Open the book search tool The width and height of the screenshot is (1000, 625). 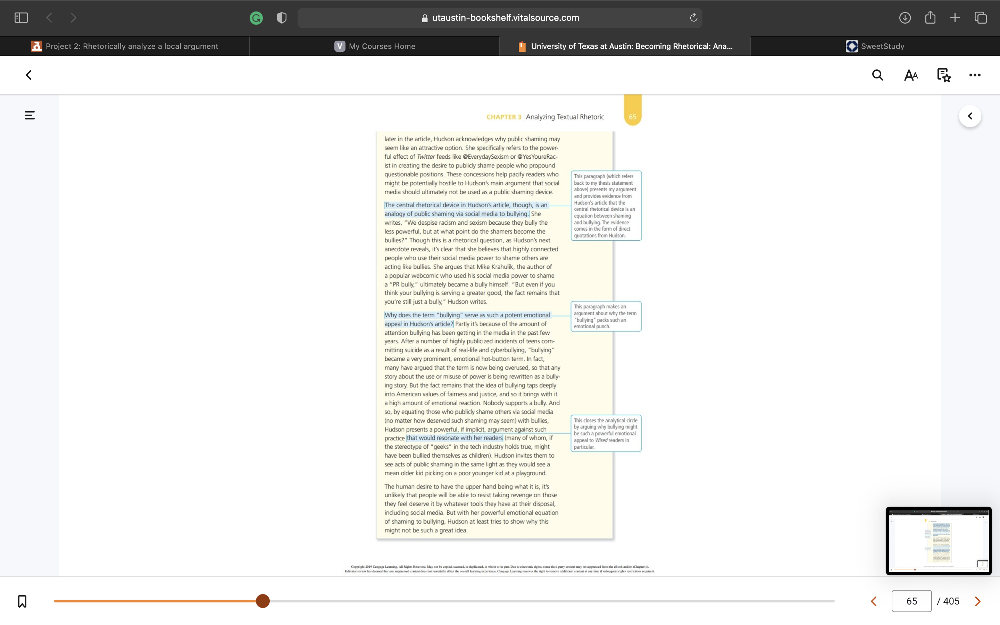pos(878,75)
